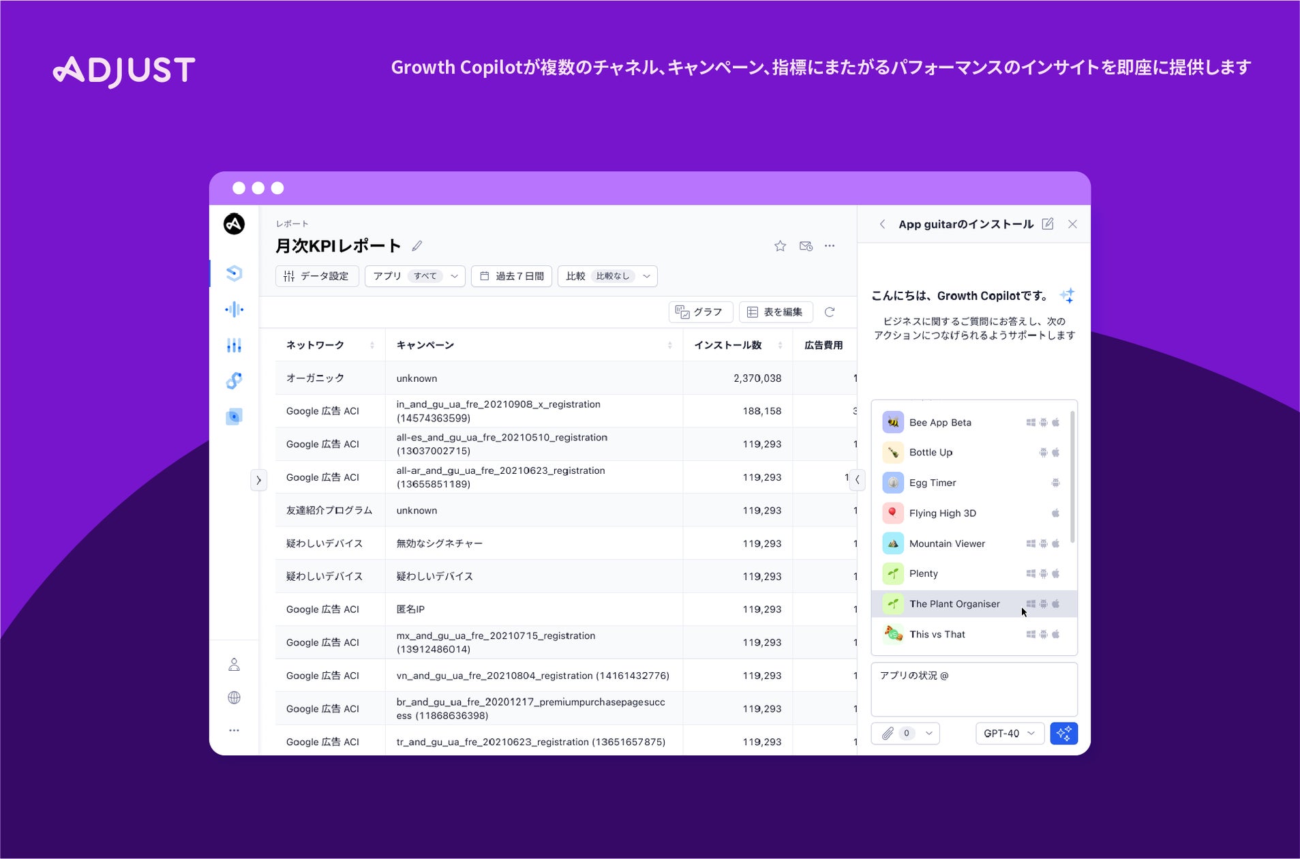Open the GPT-4o model selector
1300x859 pixels.
click(x=1010, y=734)
